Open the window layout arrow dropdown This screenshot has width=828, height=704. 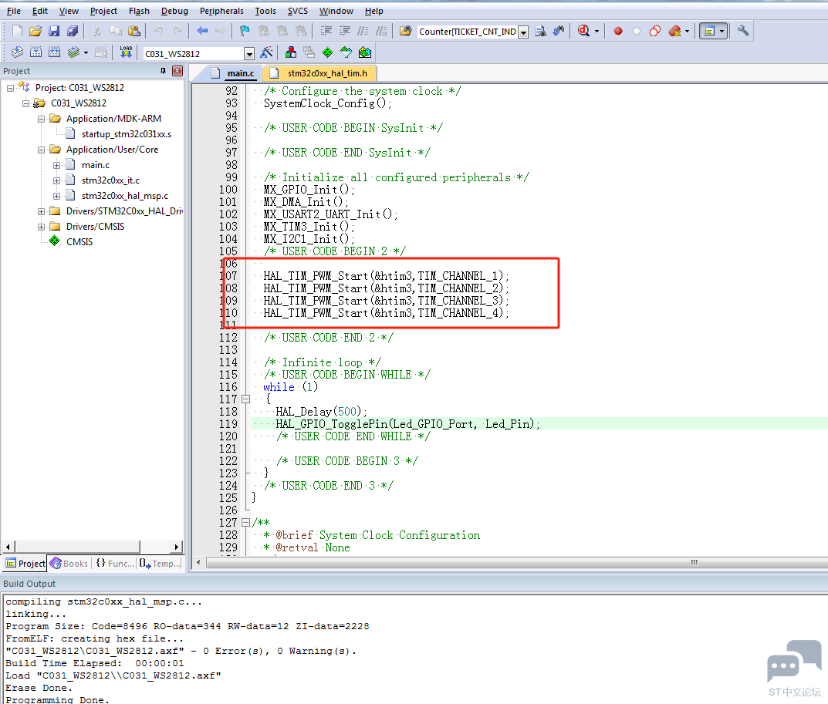pos(722,31)
